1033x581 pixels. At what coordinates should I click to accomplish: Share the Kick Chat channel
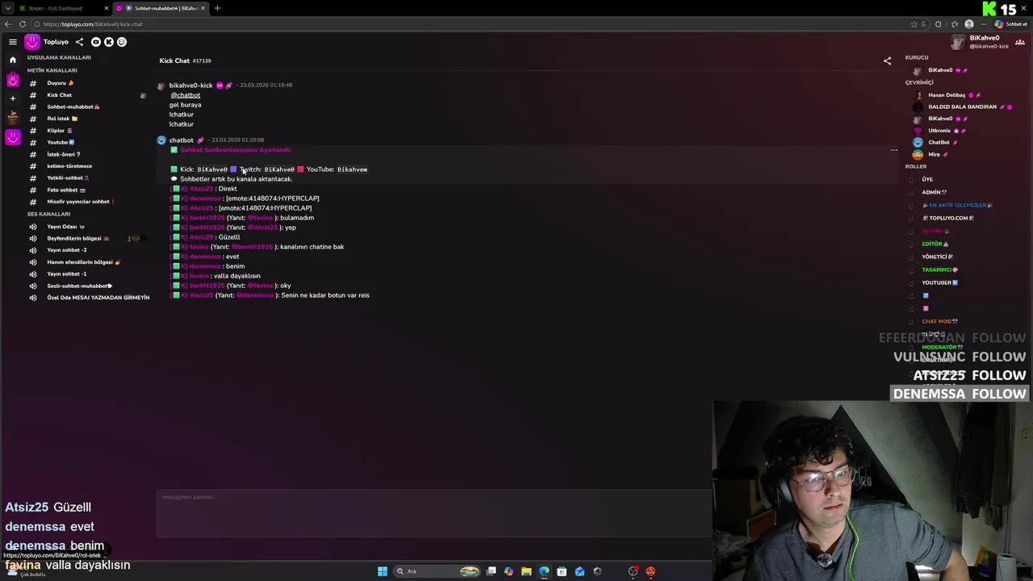pyautogui.click(x=887, y=61)
